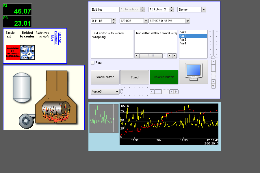Increase the 16 kgN/sm2 spinner value
Screen dimensions: 260x173
[172, 8]
